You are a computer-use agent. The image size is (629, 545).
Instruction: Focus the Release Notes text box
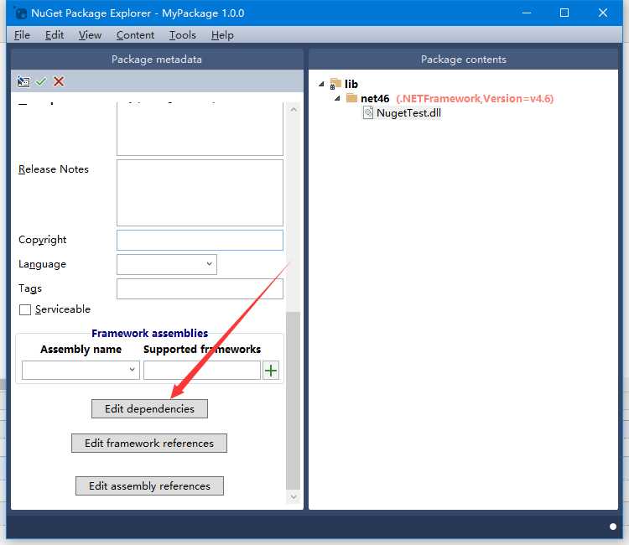coord(200,193)
